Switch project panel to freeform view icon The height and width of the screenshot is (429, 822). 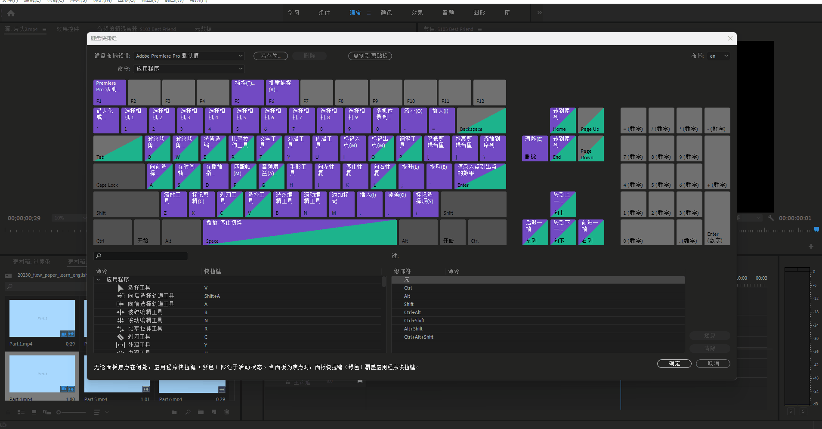(x=47, y=412)
